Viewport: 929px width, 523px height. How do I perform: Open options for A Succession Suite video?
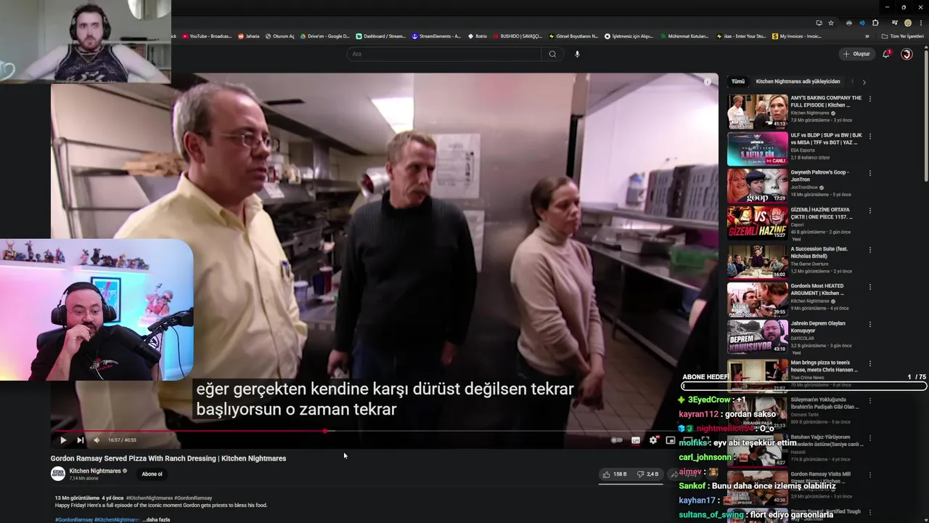870,249
